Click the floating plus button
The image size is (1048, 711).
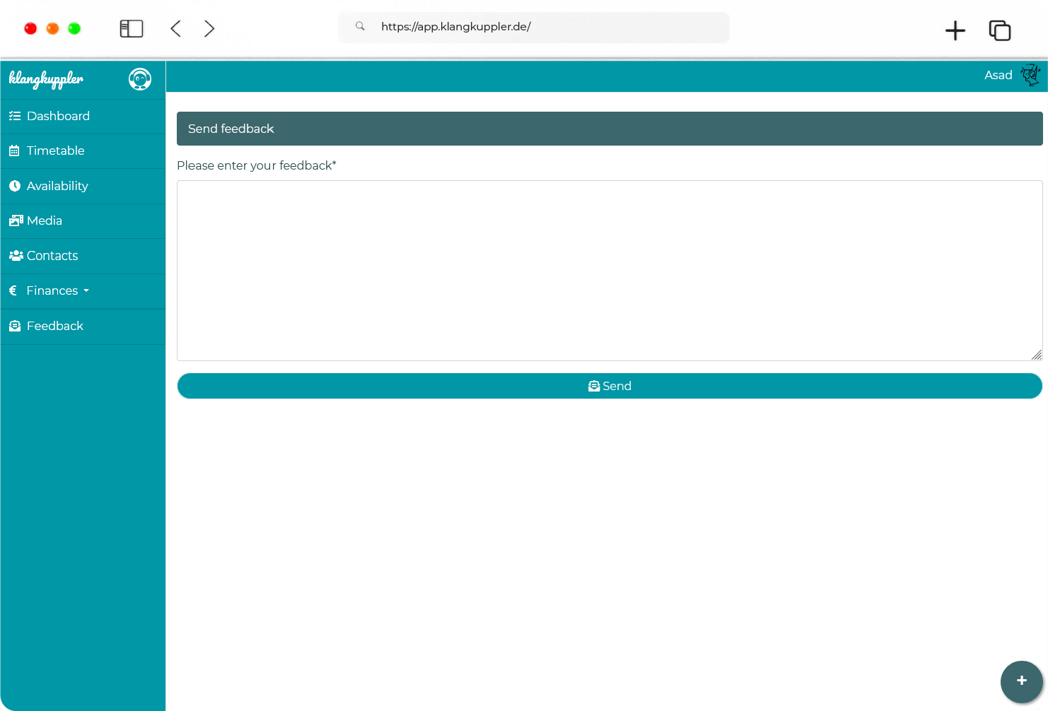pos(1021,681)
